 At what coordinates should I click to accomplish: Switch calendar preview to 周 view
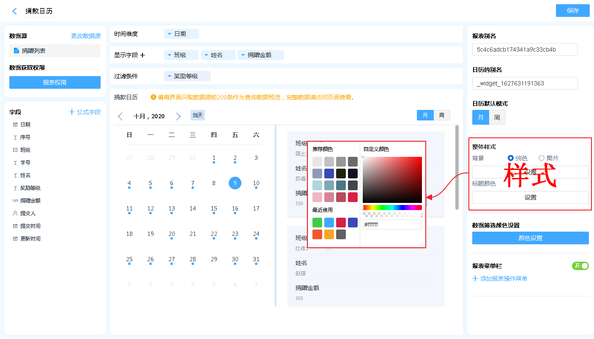tap(441, 115)
